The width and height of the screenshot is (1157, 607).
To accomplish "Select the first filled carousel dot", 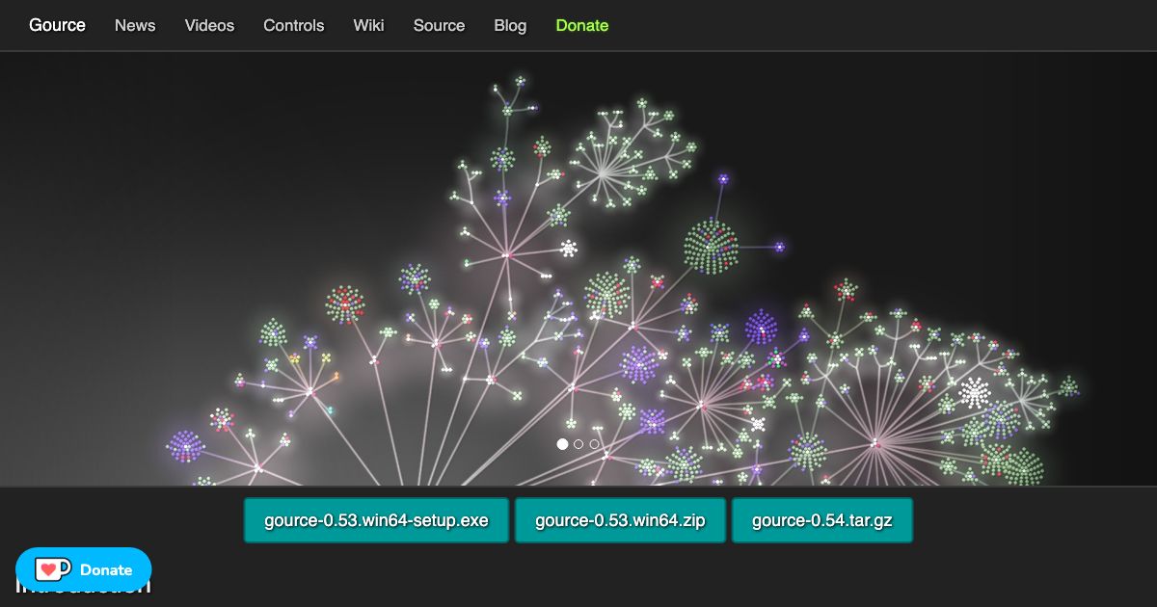I will pos(562,444).
